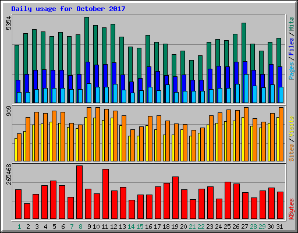Click green weekend day label "29"
Screen dimensions: 298x233
[x=262, y=227]
